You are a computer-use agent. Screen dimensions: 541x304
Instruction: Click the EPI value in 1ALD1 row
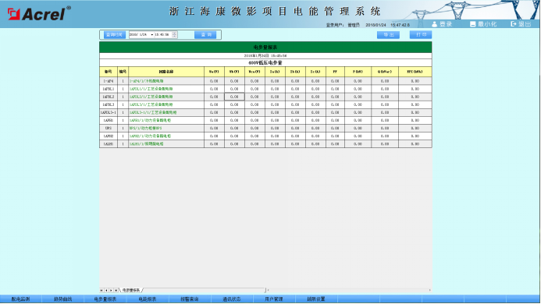415,144
